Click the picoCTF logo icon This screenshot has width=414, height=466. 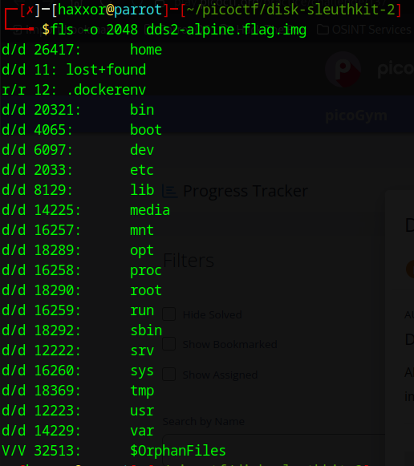point(343,69)
